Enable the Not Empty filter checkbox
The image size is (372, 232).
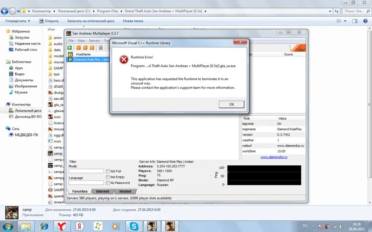pyautogui.click(x=108, y=177)
